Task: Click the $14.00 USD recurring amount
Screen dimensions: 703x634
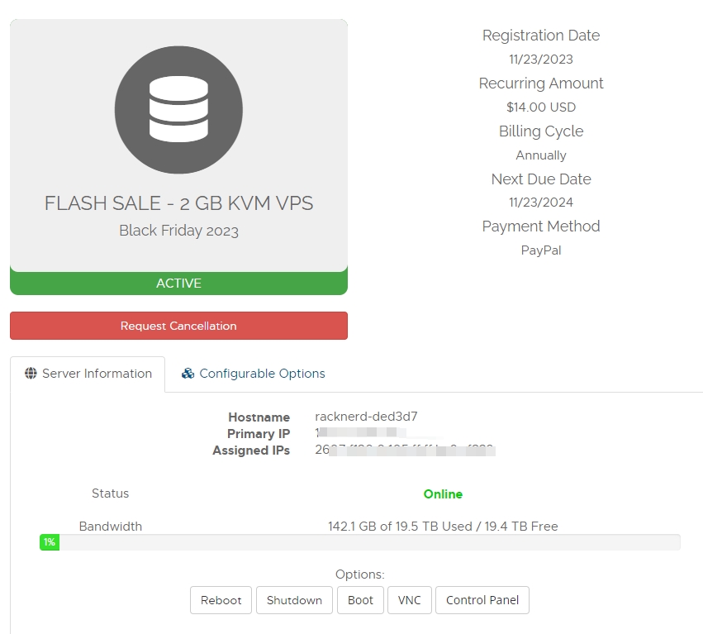Action: coord(541,107)
